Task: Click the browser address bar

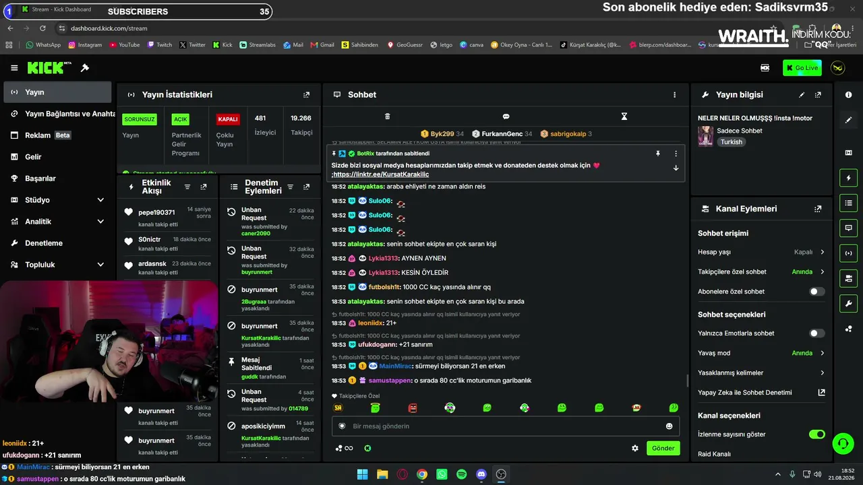Action: point(405,28)
